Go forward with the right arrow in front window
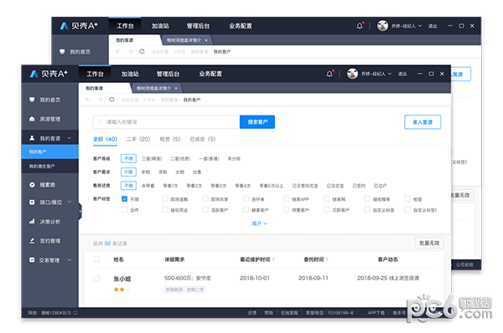Screen dimensions: 503x333 pos(100,100)
